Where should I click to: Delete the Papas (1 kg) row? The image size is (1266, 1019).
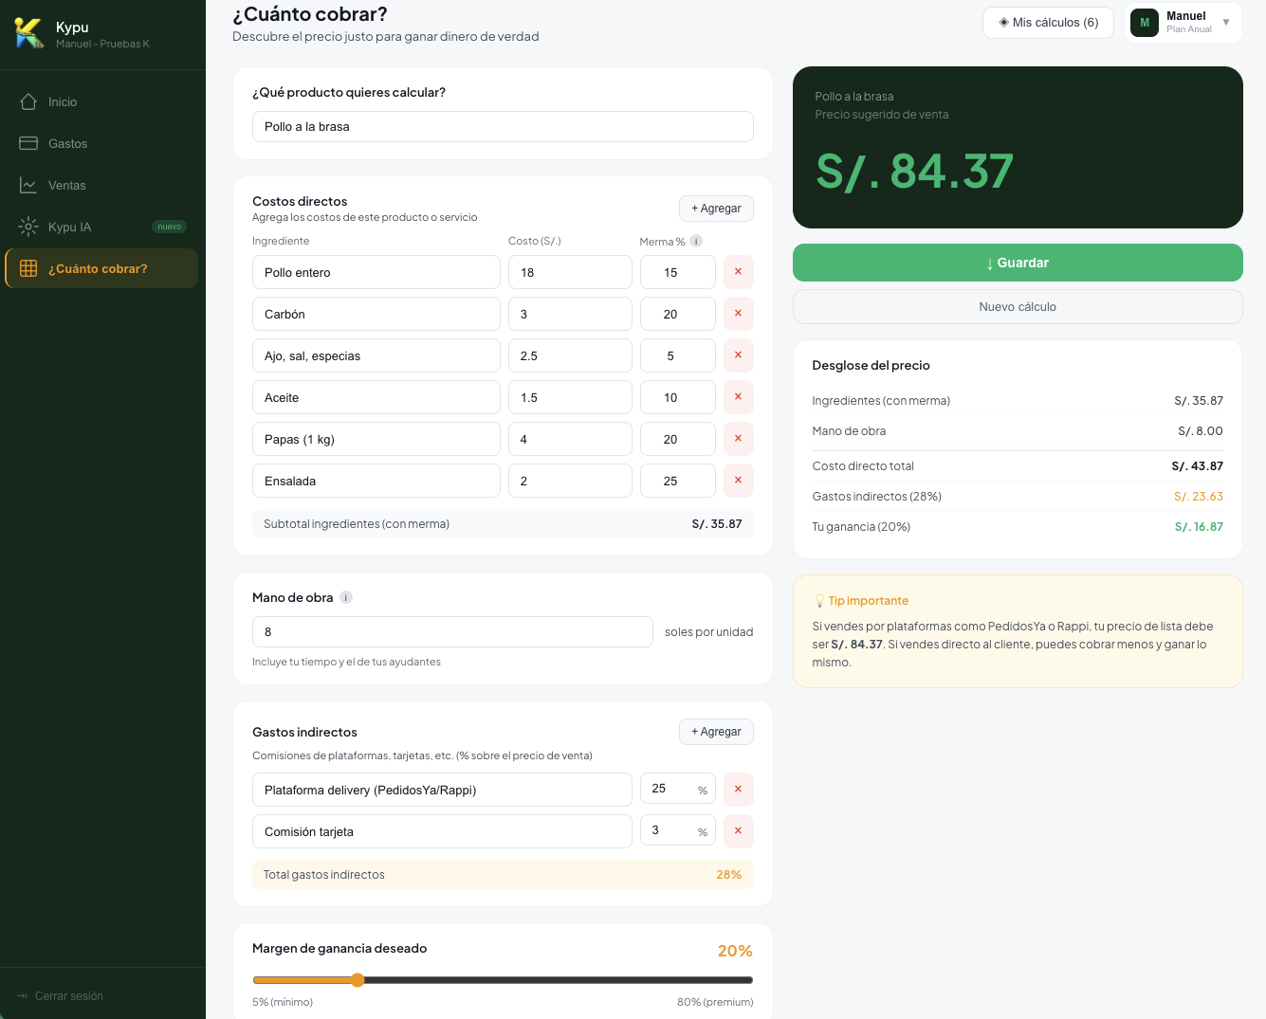pos(738,439)
